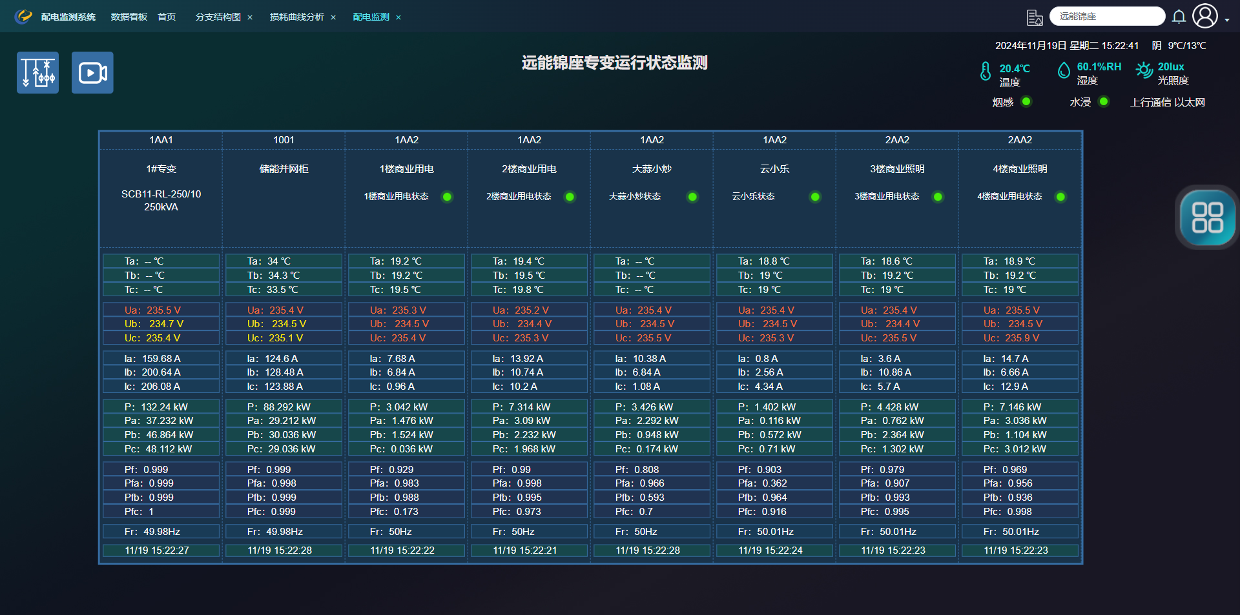1240x615 pixels.
Task: Click the 1楼商业用电 status indicator light
Action: [447, 197]
